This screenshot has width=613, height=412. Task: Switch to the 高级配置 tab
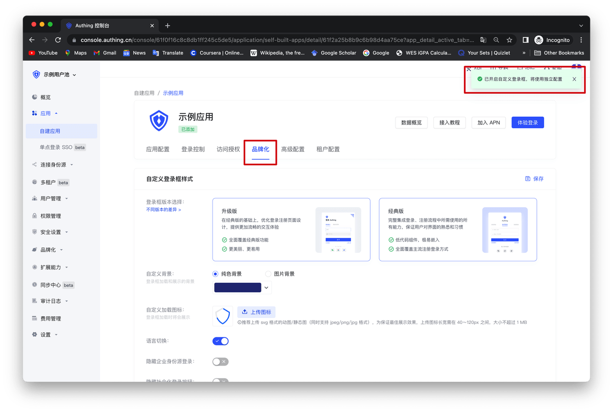click(x=293, y=149)
